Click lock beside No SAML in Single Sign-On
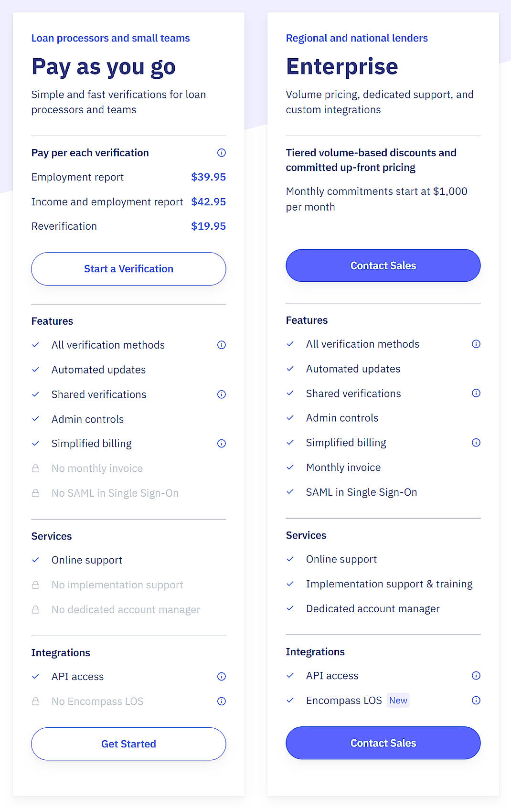 tap(36, 493)
